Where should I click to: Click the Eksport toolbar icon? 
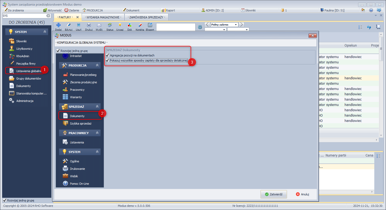point(150,25)
